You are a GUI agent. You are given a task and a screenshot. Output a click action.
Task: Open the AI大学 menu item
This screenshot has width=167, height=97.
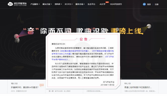102,4
